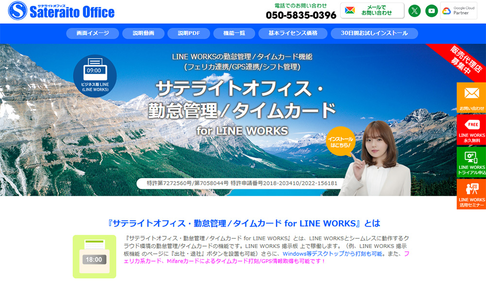The image size is (486, 282).
Task: Click the for LINE WORKS banner text
Action: coord(243,131)
